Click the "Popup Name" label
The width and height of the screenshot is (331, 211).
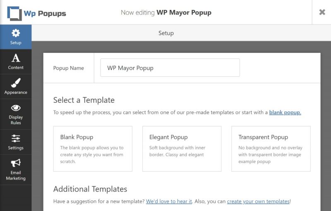click(68, 68)
